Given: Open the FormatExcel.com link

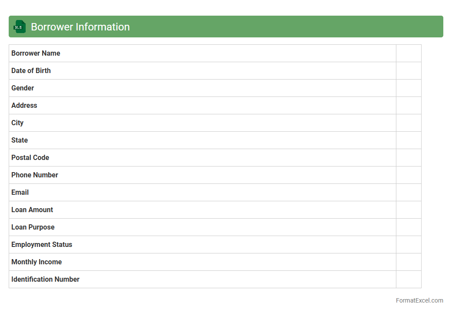Looking at the screenshot, I should pos(419,300).
